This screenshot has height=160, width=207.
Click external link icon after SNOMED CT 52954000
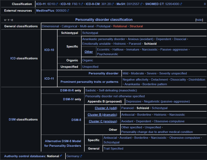(x=181, y=4)
